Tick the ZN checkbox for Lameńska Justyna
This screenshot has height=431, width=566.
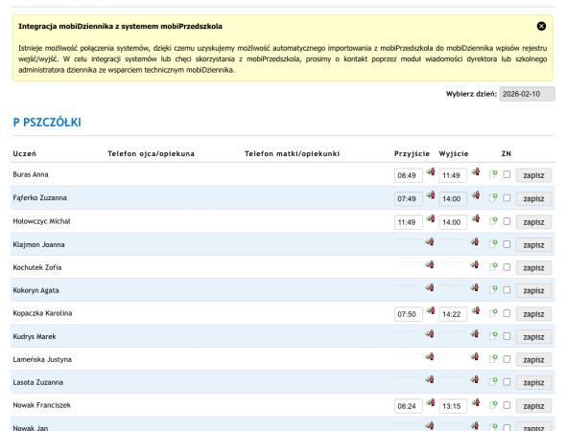(507, 359)
